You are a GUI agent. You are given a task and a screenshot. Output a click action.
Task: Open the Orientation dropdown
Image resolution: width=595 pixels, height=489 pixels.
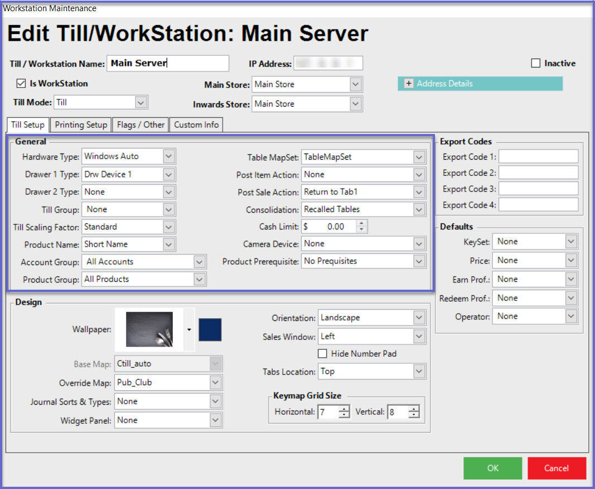click(419, 318)
